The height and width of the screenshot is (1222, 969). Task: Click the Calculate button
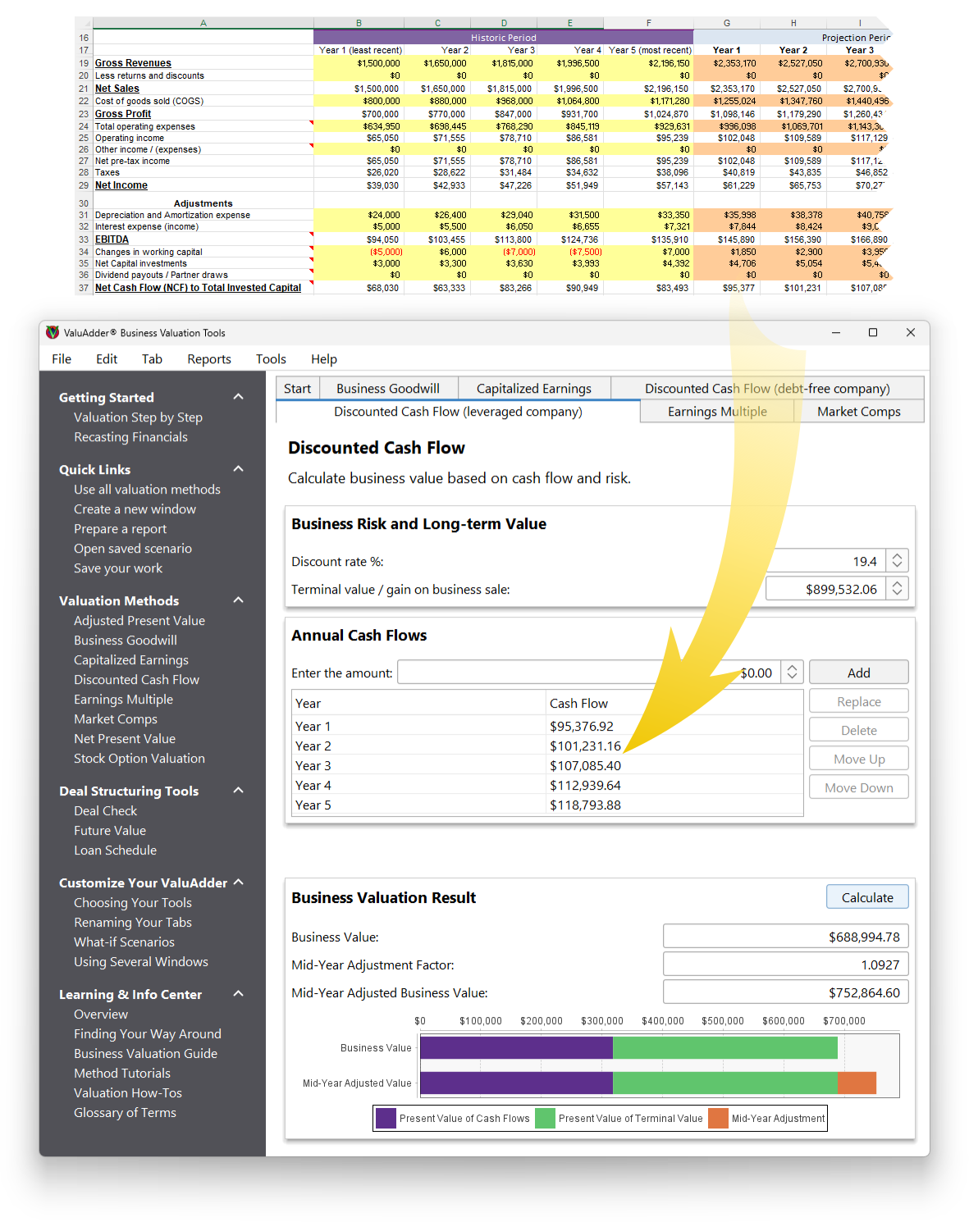[867, 897]
